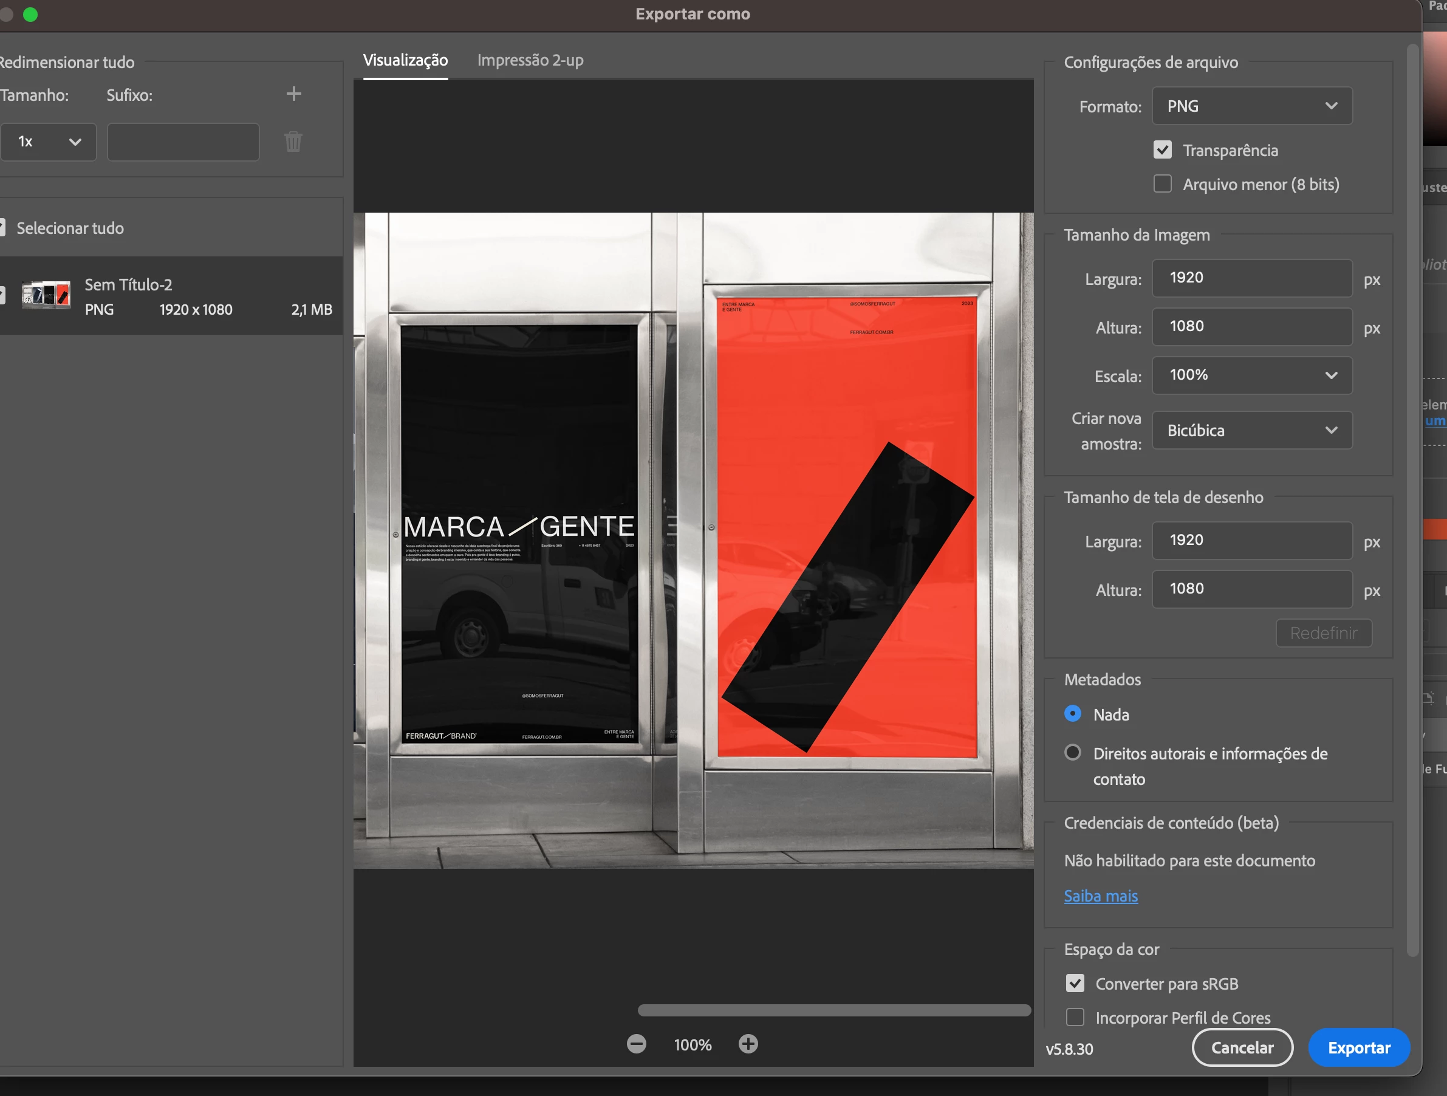Choose Nada metadata radio button
This screenshot has width=1447, height=1096.
(1072, 713)
